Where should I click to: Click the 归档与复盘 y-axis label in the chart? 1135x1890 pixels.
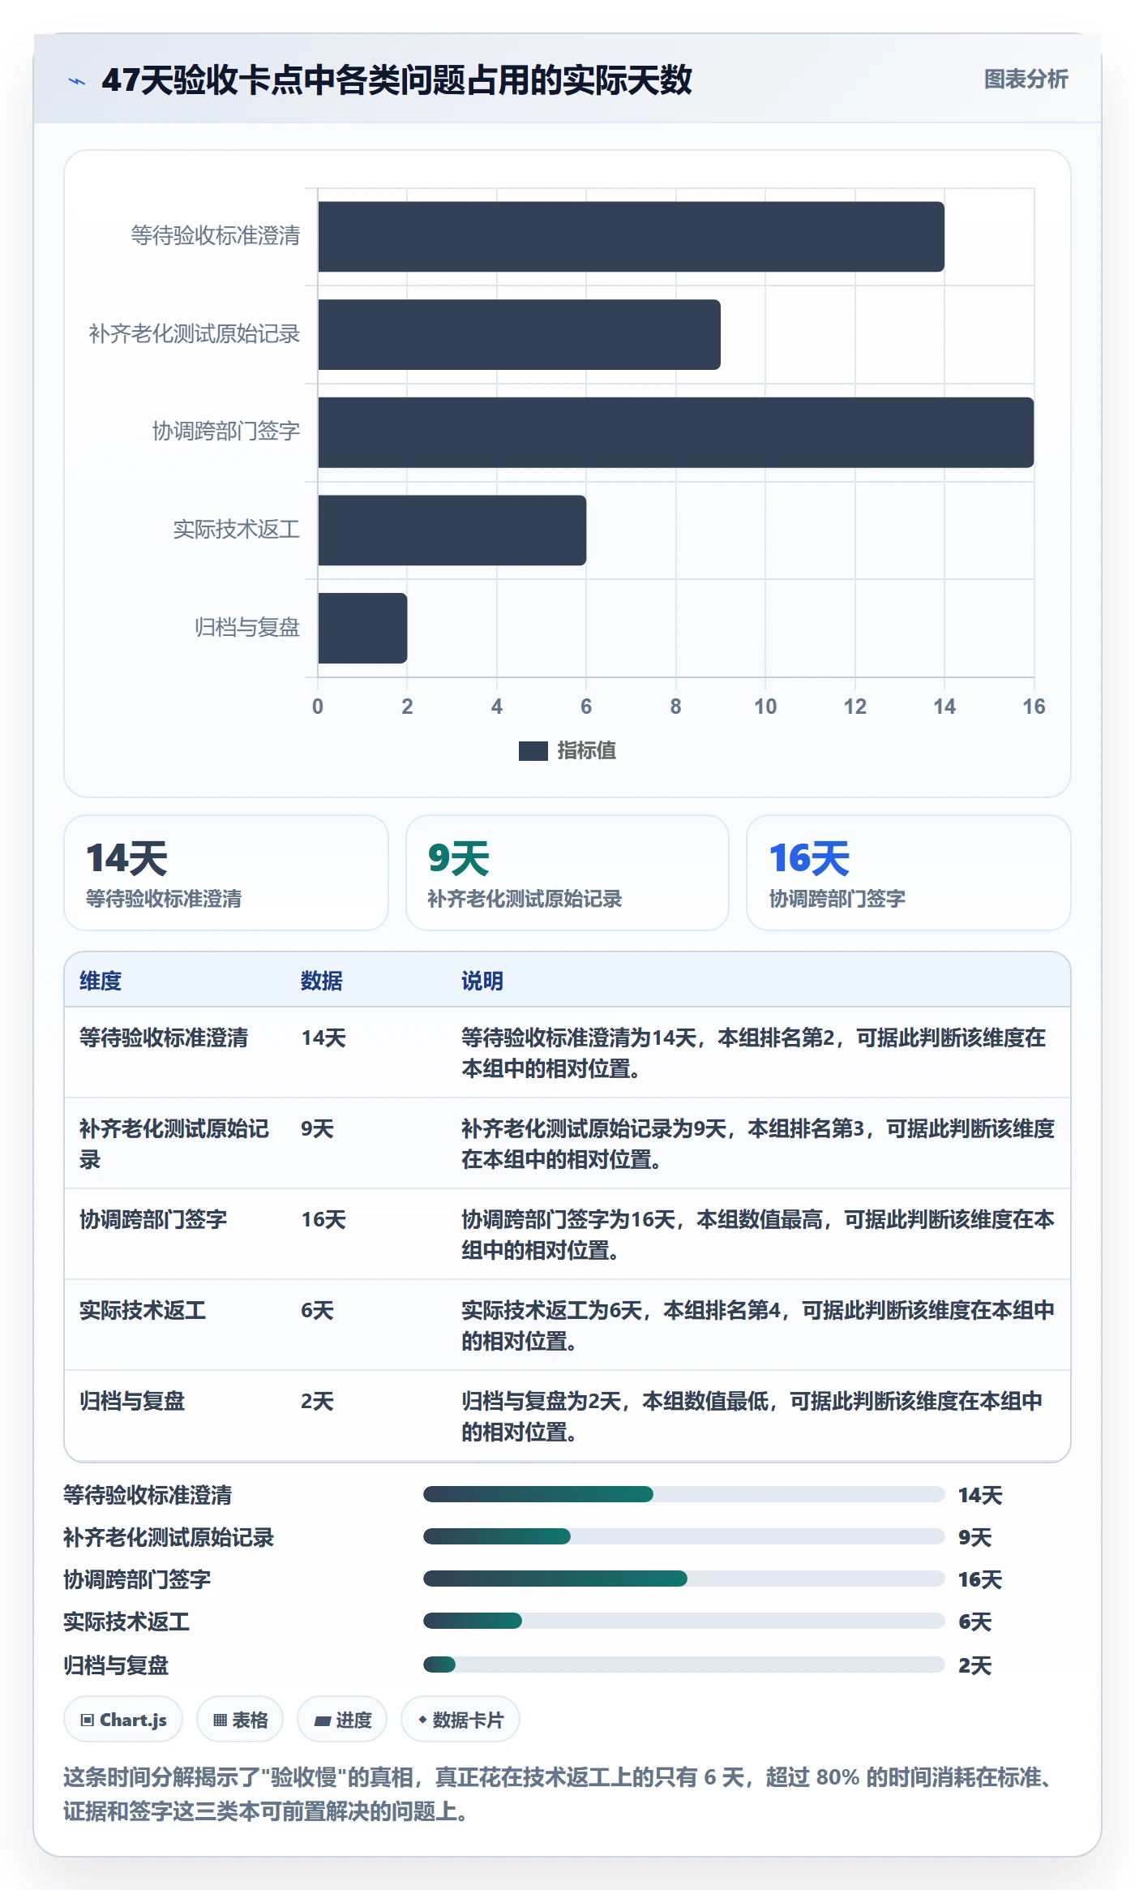[247, 628]
